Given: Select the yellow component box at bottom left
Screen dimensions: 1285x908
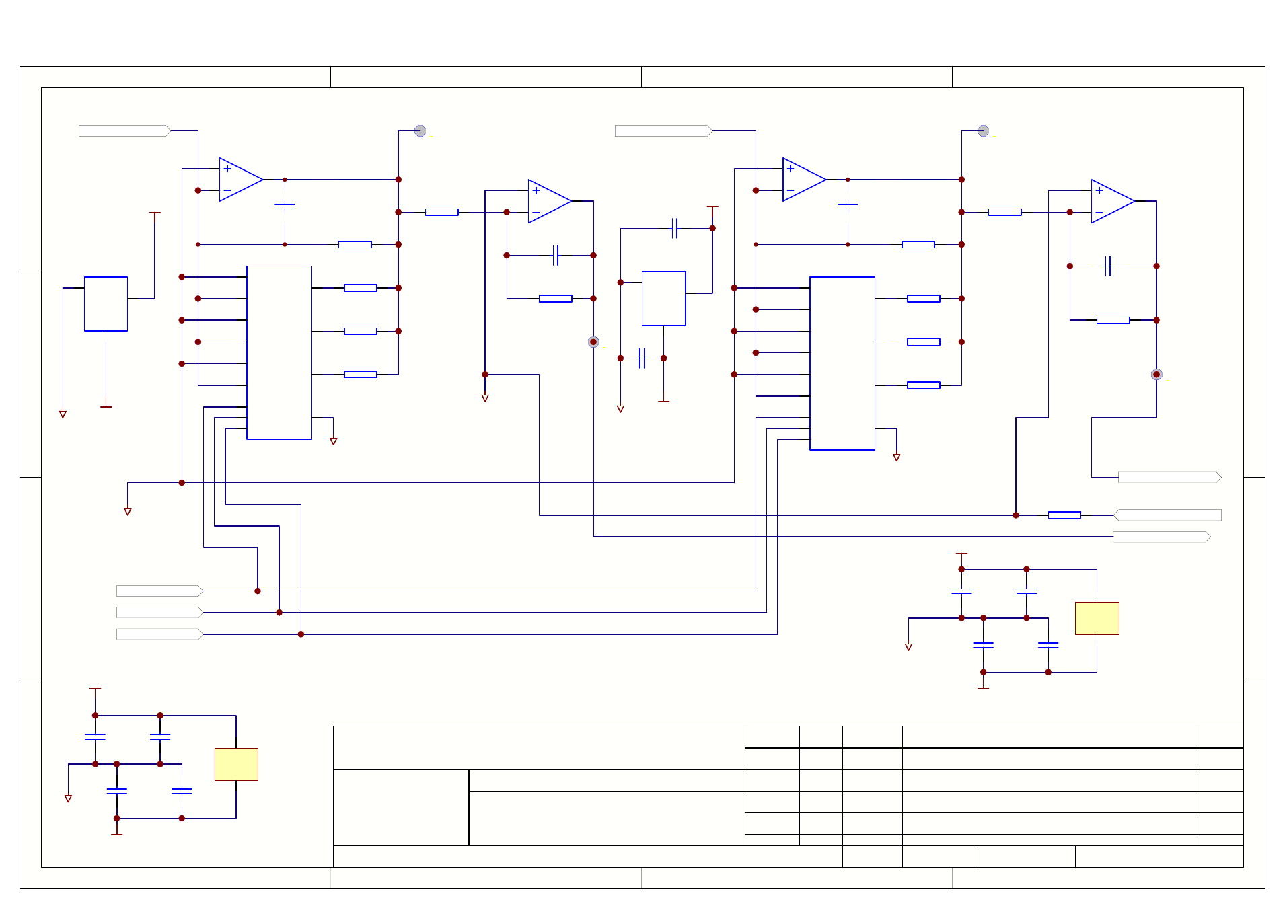Looking at the screenshot, I should click(236, 764).
